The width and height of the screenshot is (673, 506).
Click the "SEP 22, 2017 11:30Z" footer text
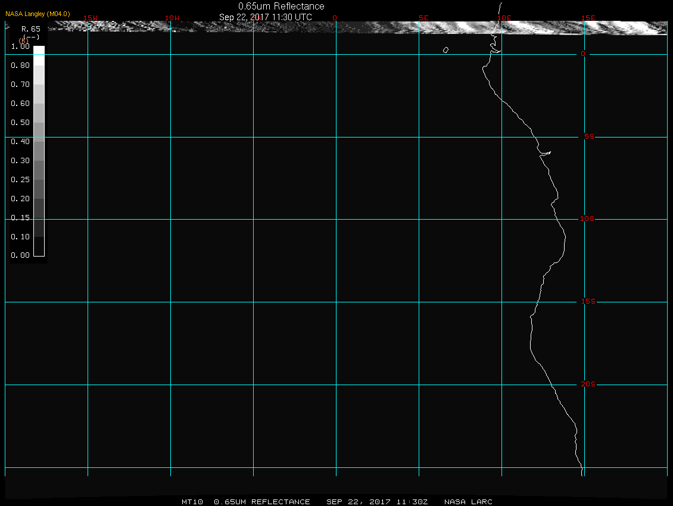(x=377, y=502)
